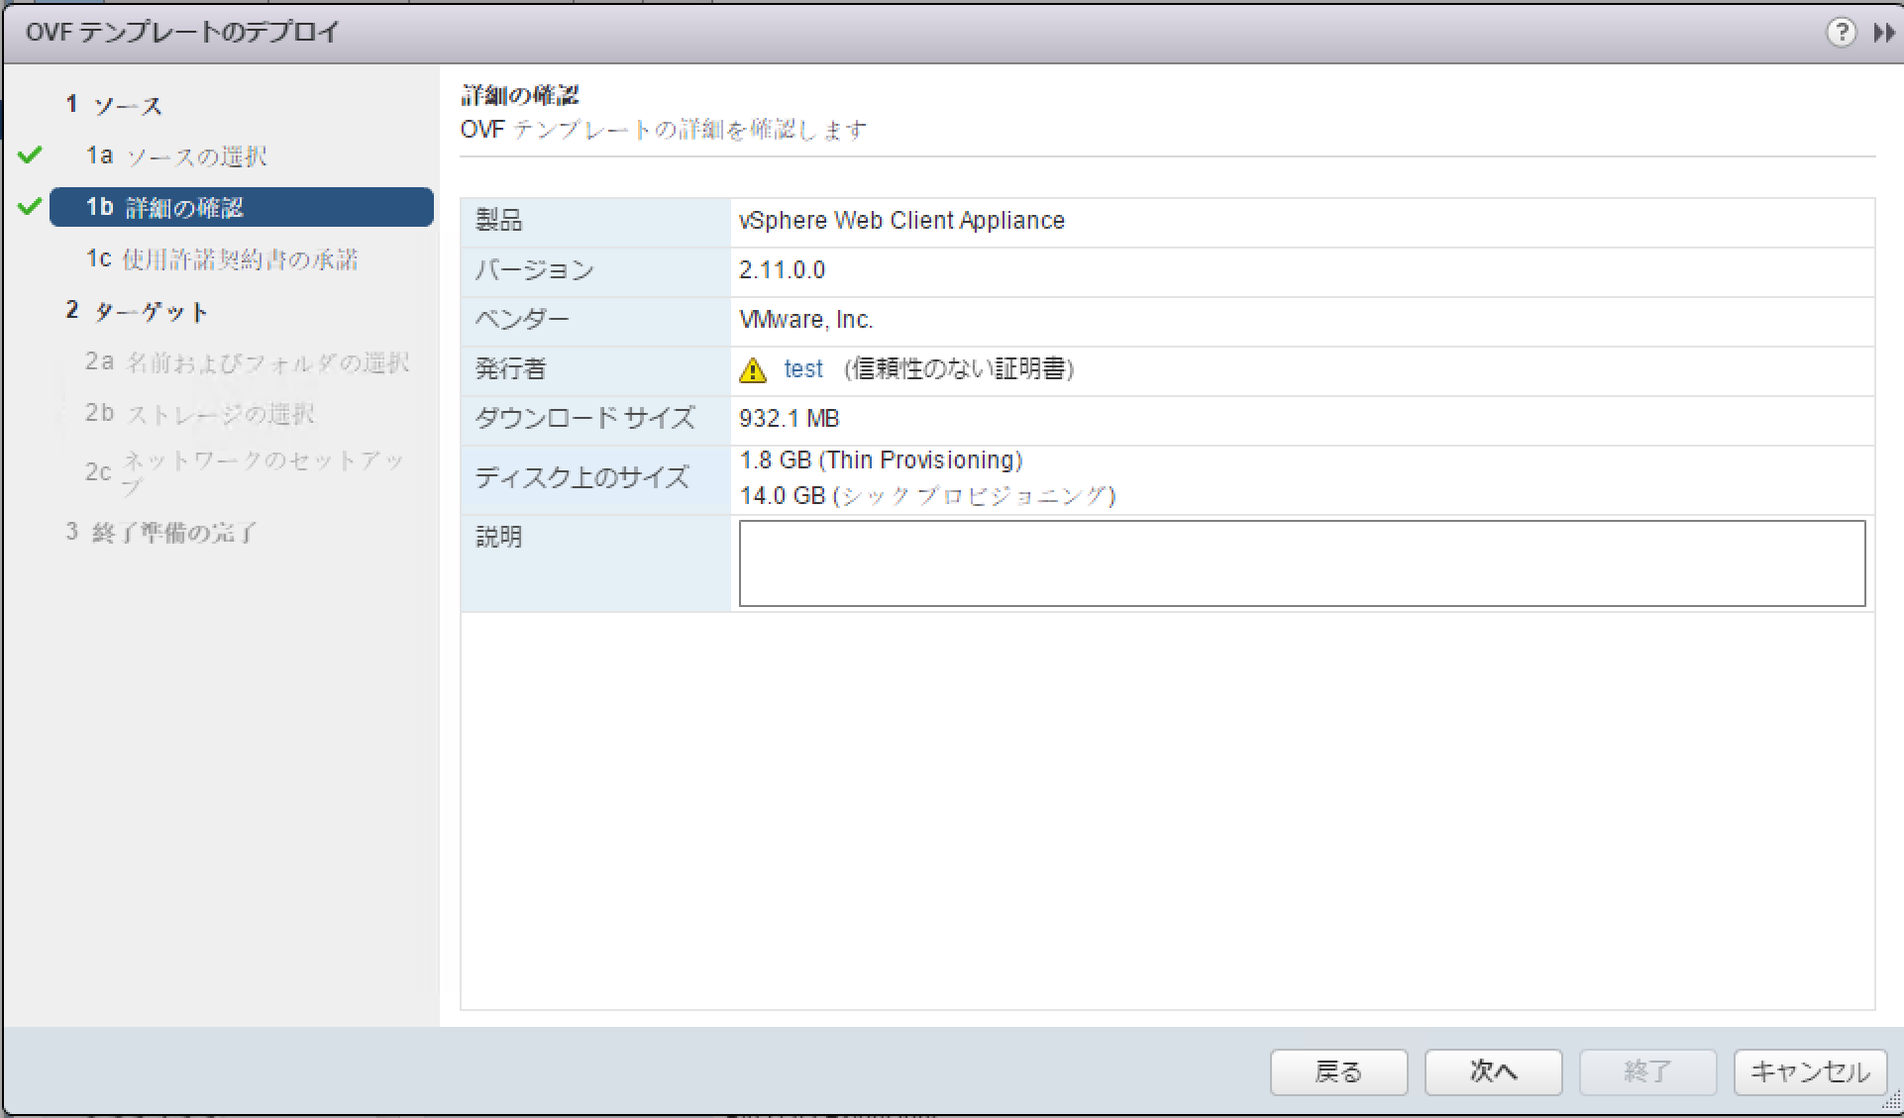1904x1118 pixels.
Task: Click the 戻る button
Action: (x=1338, y=1071)
